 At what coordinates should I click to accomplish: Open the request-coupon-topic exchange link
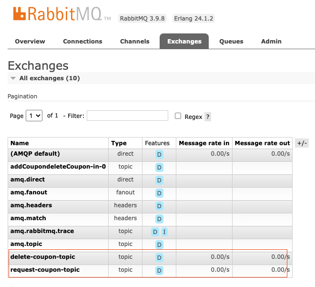[x=45, y=270]
